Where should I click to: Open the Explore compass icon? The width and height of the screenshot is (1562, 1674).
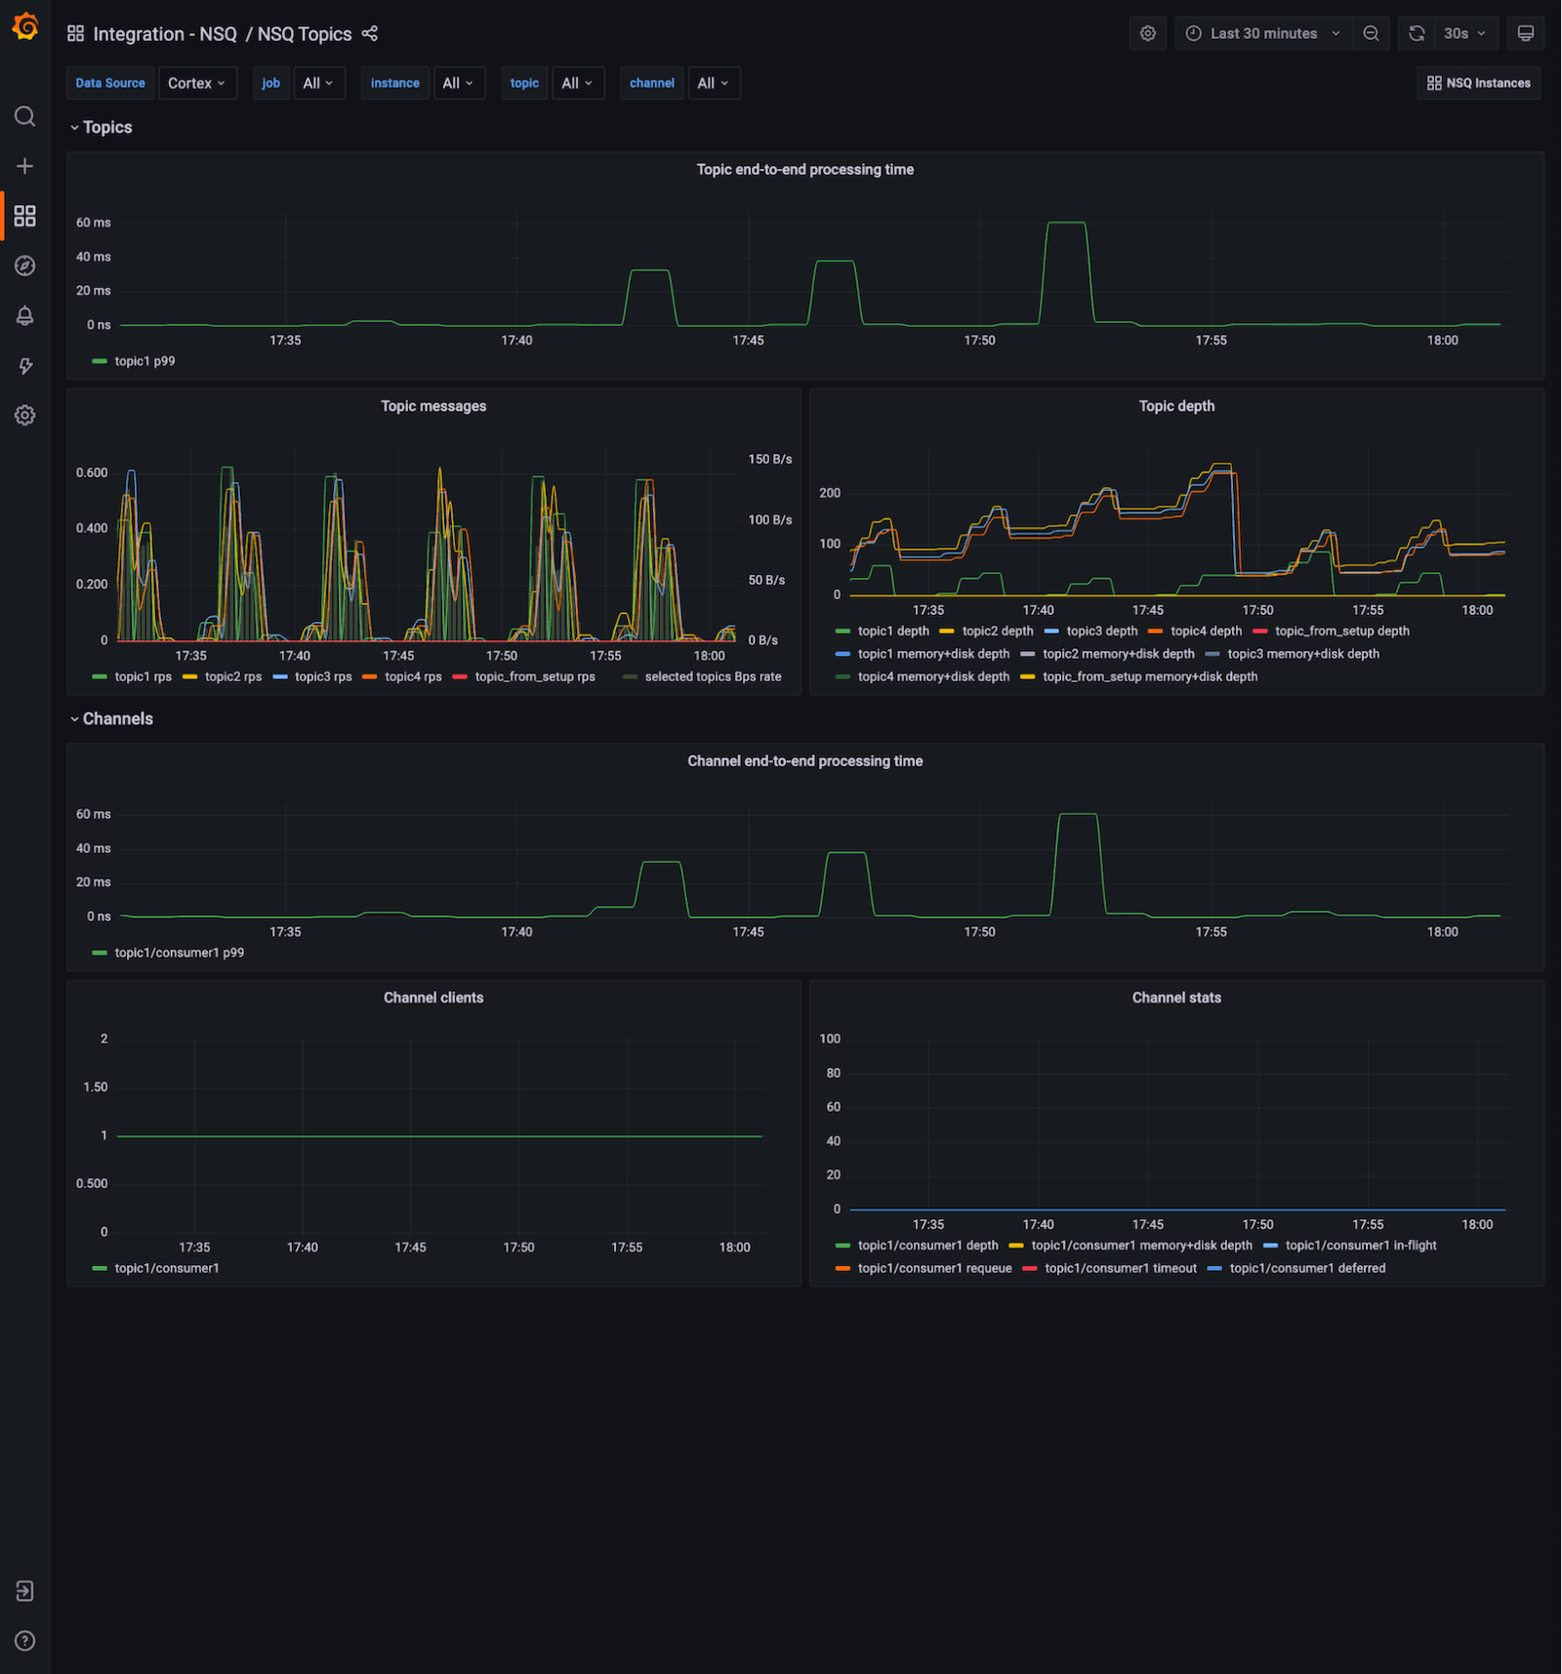click(25, 265)
